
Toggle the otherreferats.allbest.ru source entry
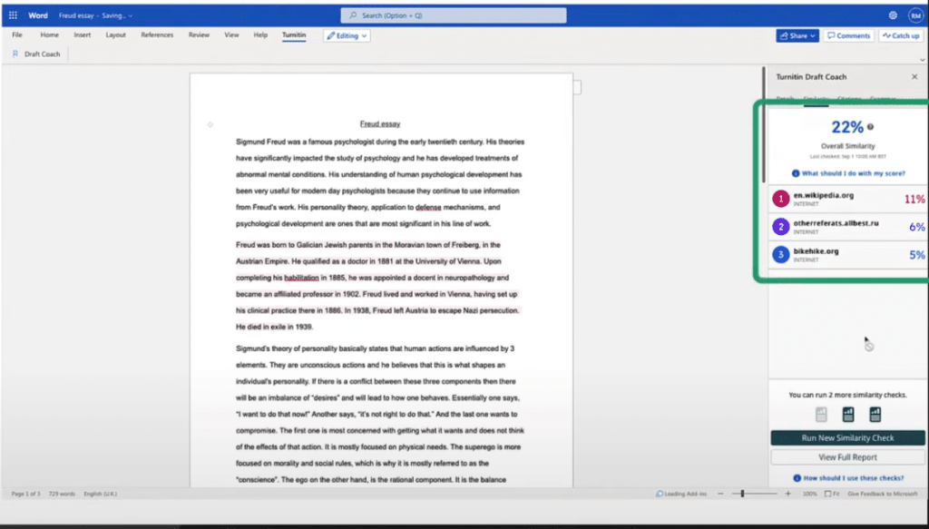coord(846,226)
